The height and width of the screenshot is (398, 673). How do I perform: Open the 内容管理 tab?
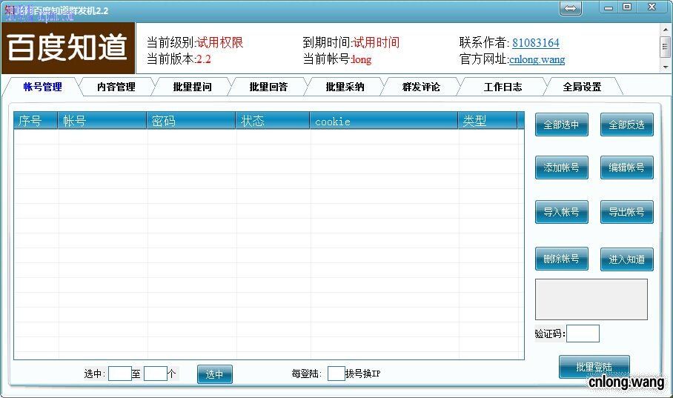116,87
